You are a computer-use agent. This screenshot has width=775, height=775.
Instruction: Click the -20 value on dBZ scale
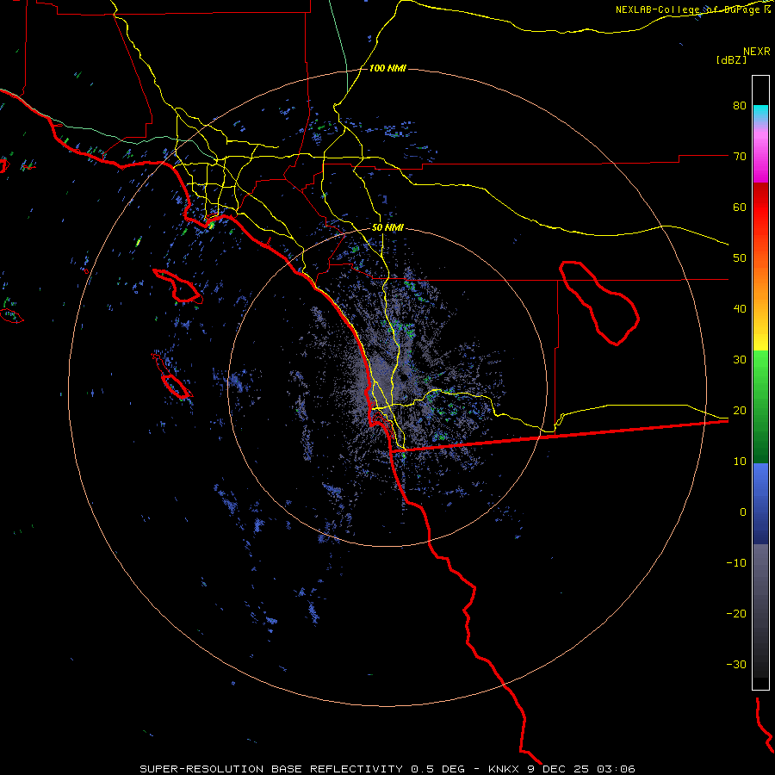pyautogui.click(x=736, y=613)
